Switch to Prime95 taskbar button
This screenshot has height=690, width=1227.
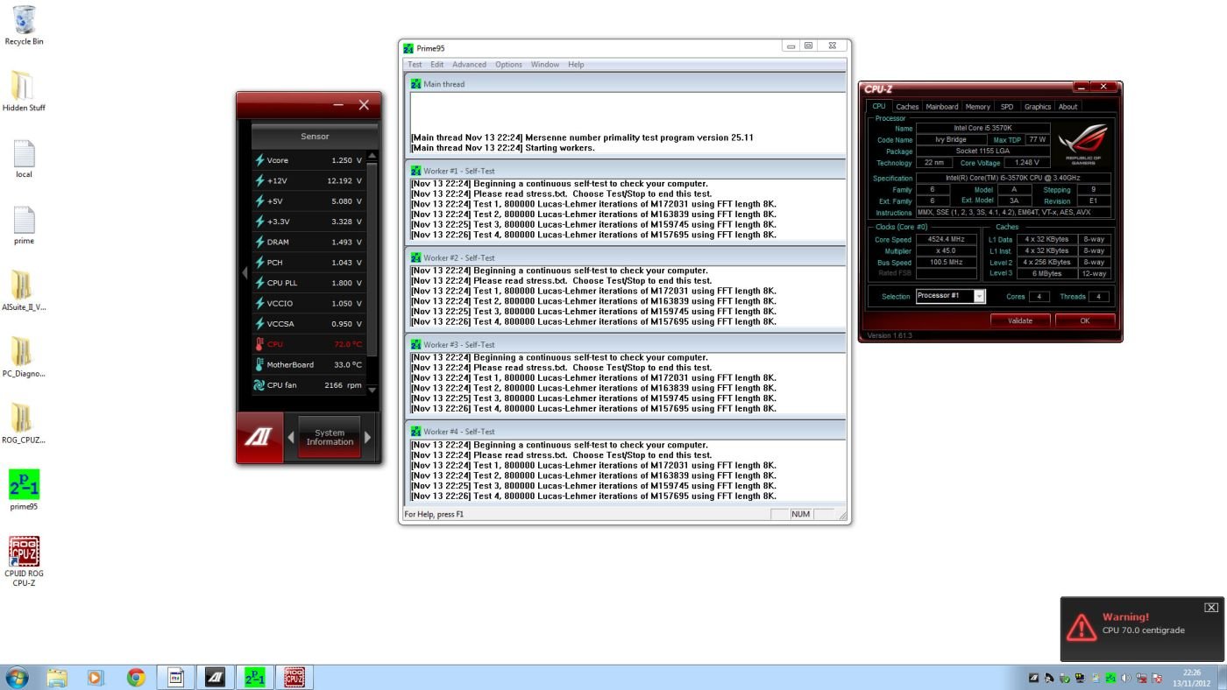pos(254,677)
